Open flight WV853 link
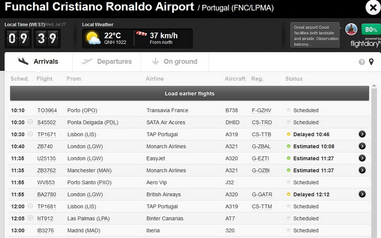This screenshot has height=238, width=381. tap(46, 182)
